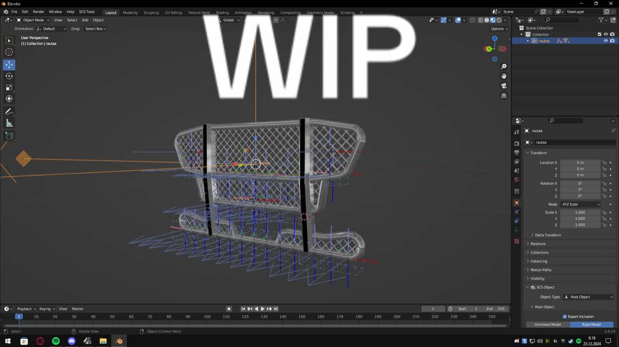Select the Move tool in the toolbar
Screen dimensions: 619x347
coord(9,64)
